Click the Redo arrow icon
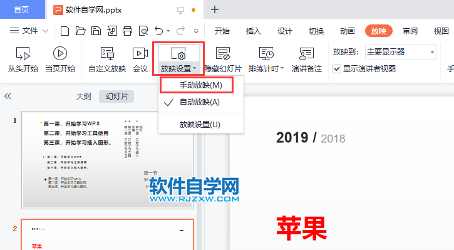Image resolution: width=454 pixels, height=250 pixels. pos(181,31)
